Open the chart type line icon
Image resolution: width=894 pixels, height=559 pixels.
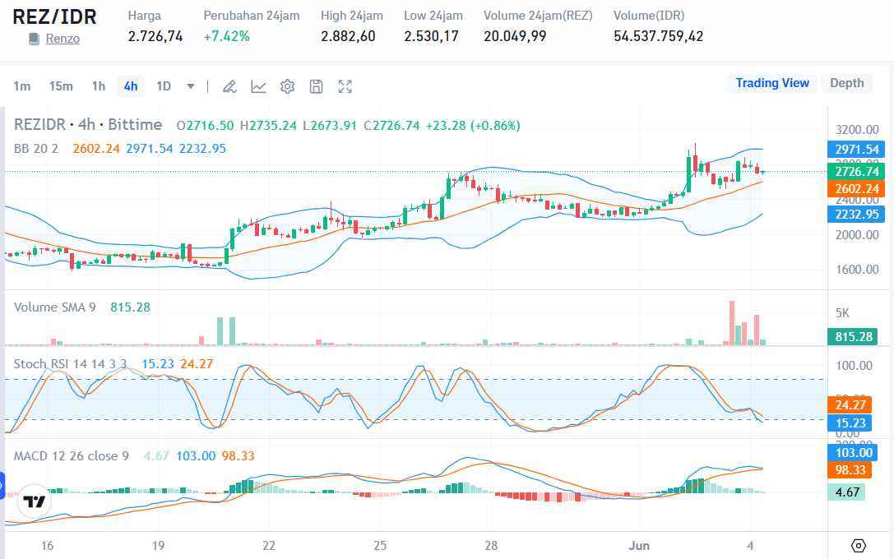pos(258,85)
